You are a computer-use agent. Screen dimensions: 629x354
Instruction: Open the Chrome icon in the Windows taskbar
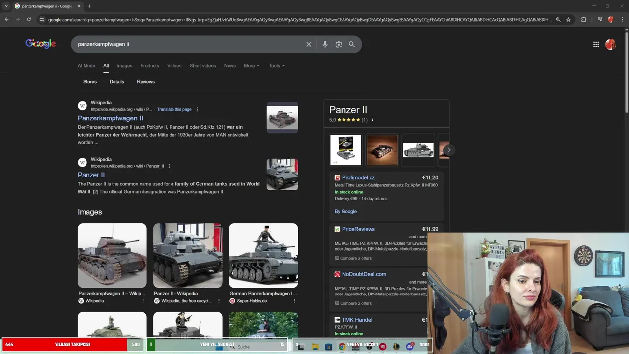[x=342, y=347]
